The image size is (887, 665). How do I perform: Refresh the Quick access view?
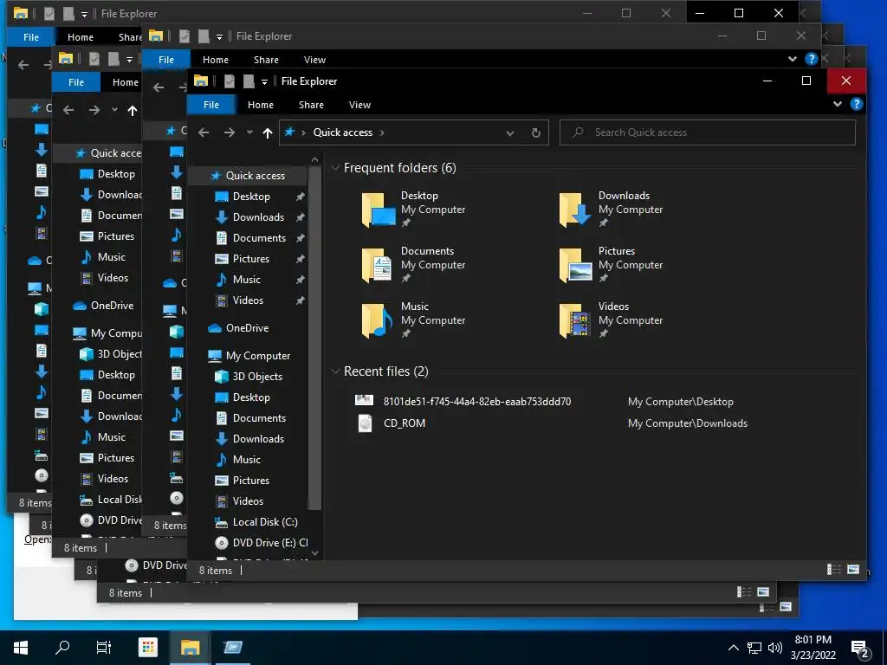pos(535,132)
